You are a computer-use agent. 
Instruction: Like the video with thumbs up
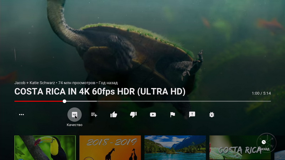pos(114,114)
